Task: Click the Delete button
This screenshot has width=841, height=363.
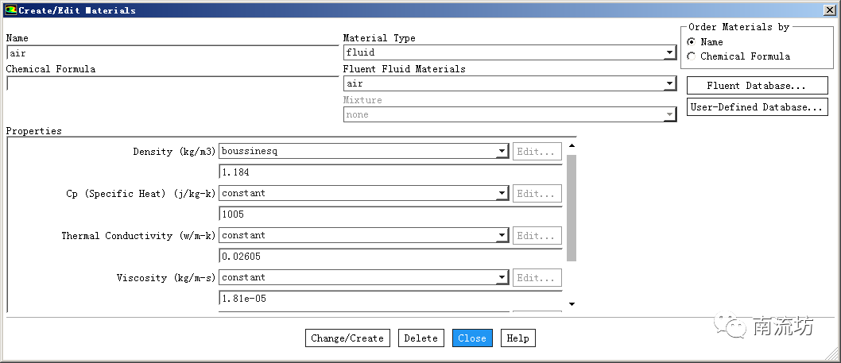Action: click(x=420, y=338)
